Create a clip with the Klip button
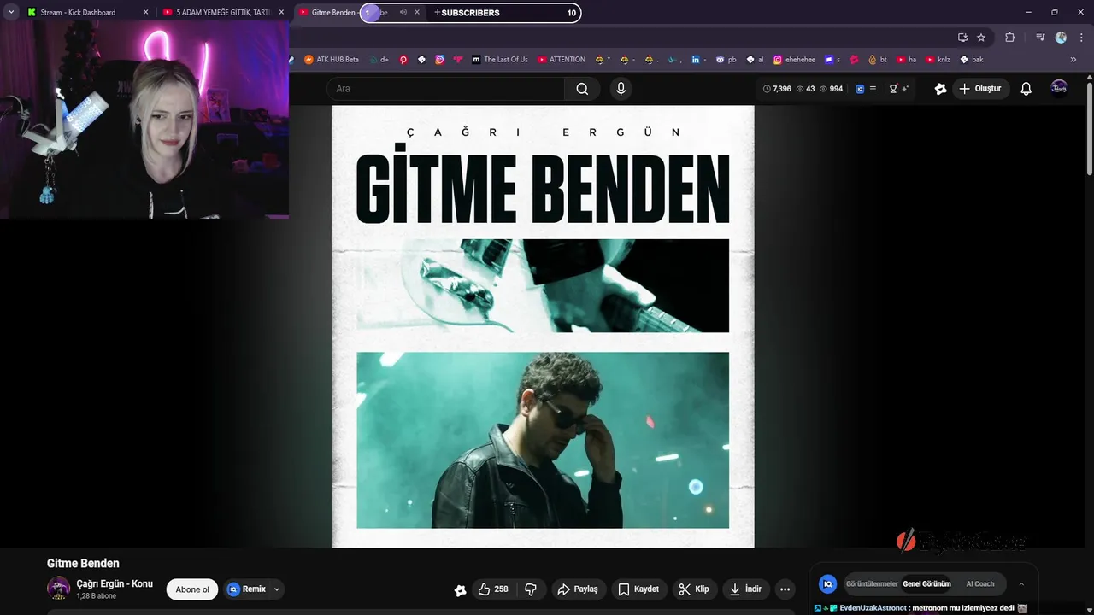The height and width of the screenshot is (615, 1094). [694, 589]
